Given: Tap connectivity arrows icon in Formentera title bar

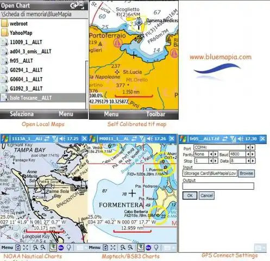Looking at the screenshot, I should tap(134, 139).
